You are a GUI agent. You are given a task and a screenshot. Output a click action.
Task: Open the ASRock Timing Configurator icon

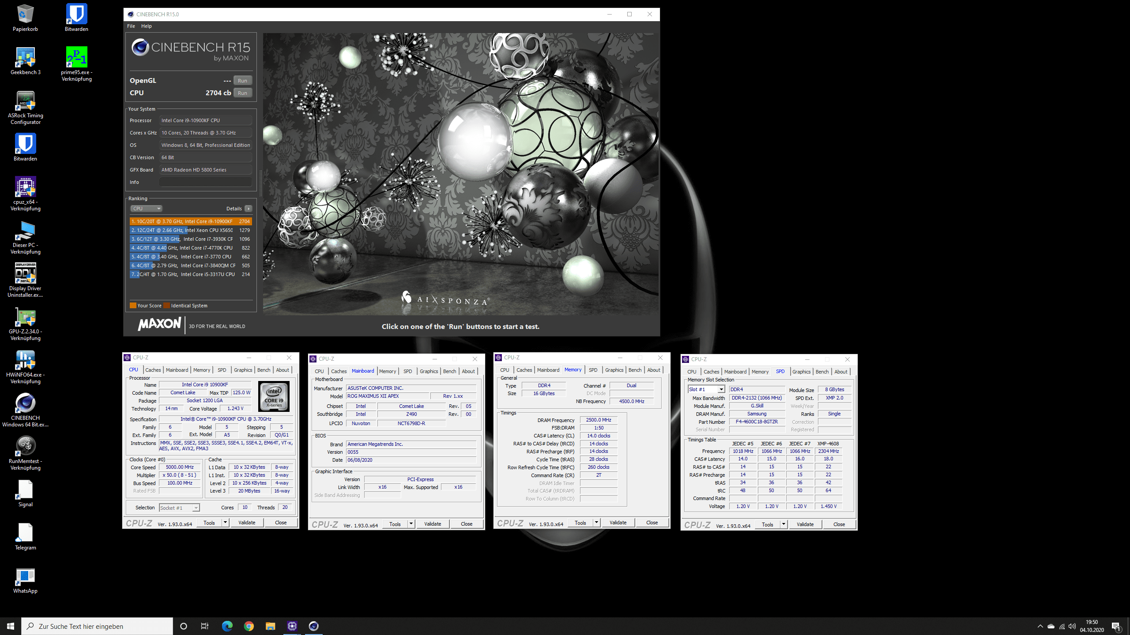tap(25, 101)
